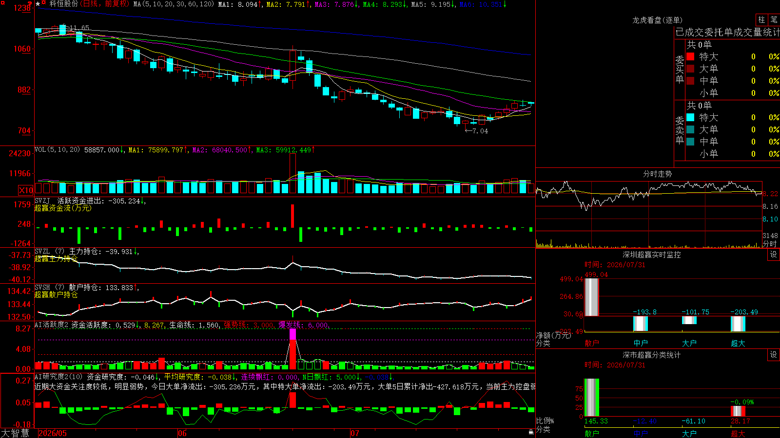Click the AI活跃度2 indicator title
Screen dimensions: 780x438
(x=51, y=325)
